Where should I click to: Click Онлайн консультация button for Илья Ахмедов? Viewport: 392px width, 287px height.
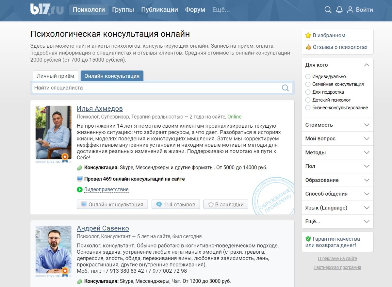[x=112, y=204]
